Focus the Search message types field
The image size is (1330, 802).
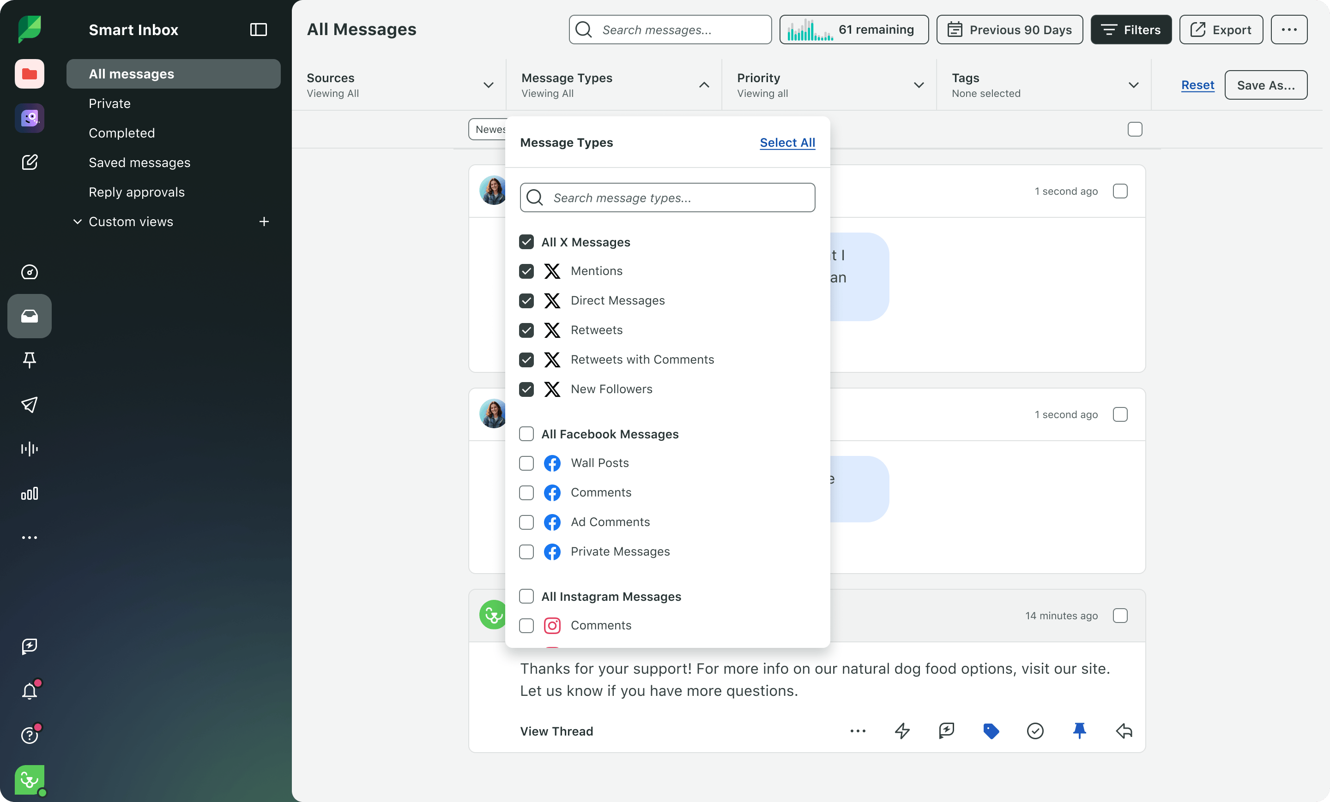[668, 198]
